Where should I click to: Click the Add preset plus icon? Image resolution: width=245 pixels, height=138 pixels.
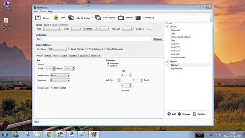pos(169,114)
